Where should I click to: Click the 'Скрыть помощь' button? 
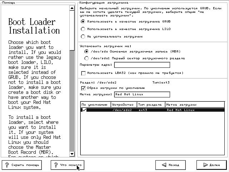tap(22, 165)
